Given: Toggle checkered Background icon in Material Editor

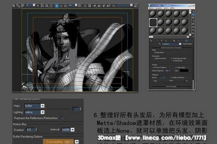Looking at the screenshot, I should [193, 18].
